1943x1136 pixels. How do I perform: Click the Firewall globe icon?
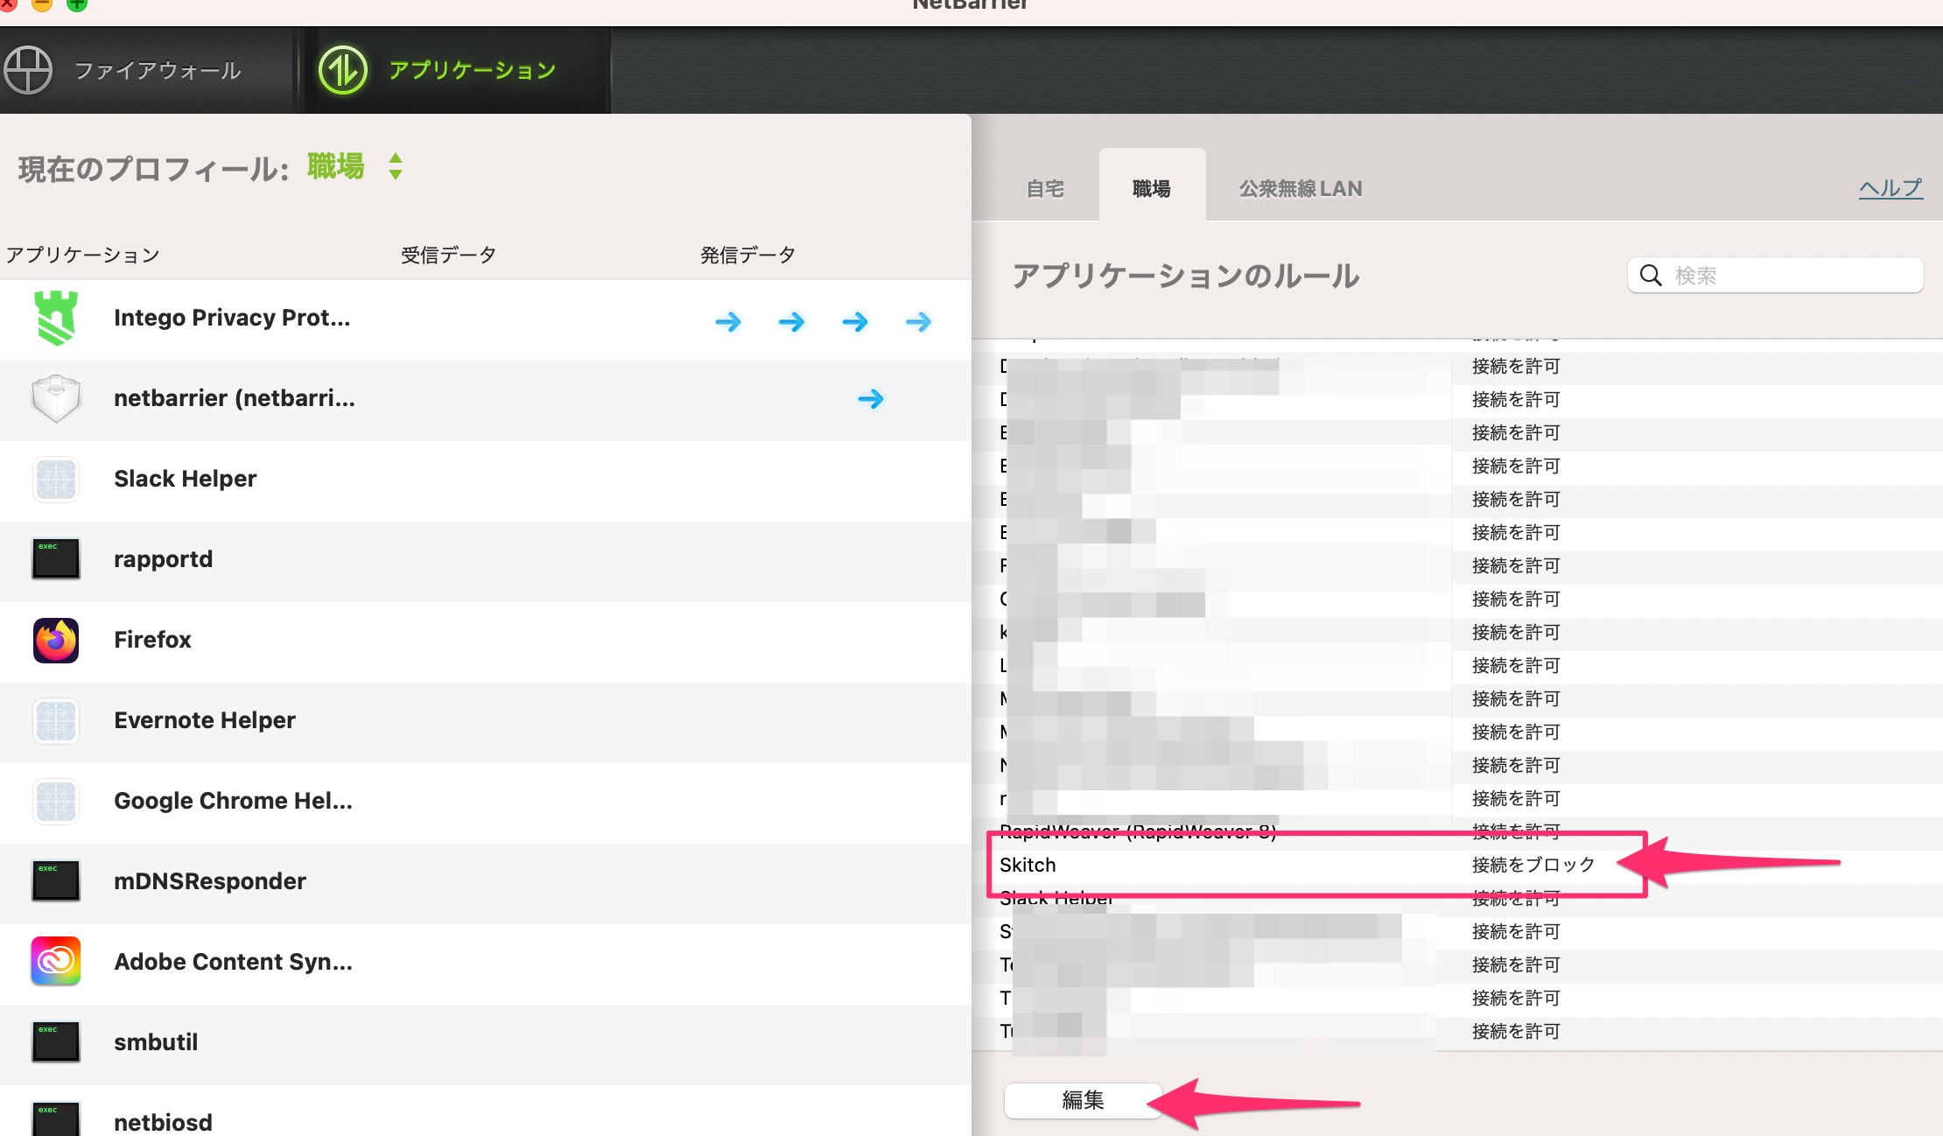pos(28,70)
